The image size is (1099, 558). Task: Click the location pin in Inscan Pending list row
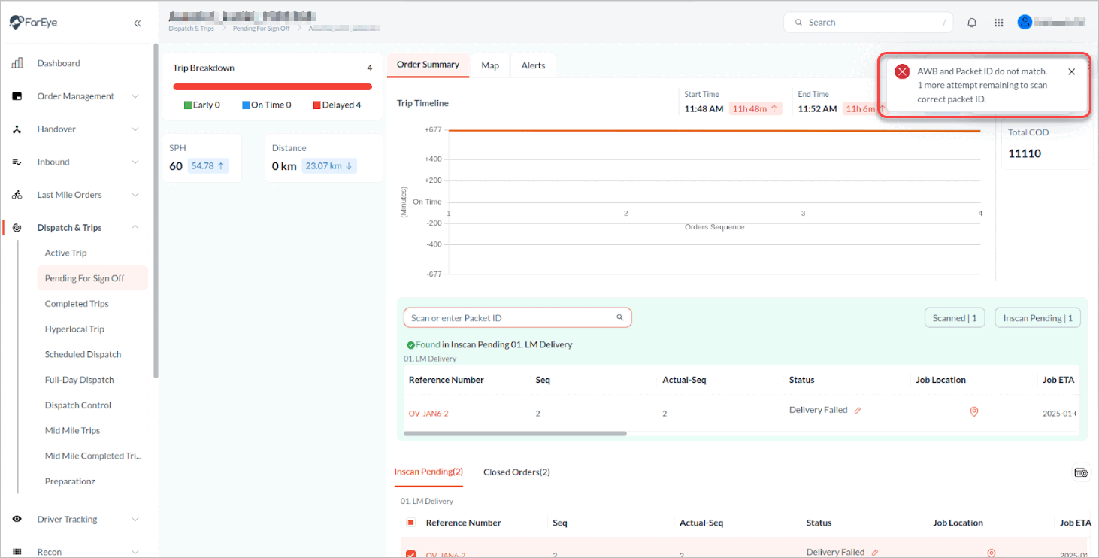(992, 553)
